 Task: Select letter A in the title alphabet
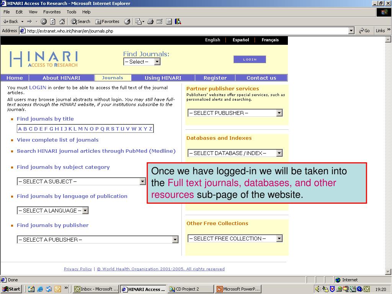(20, 129)
